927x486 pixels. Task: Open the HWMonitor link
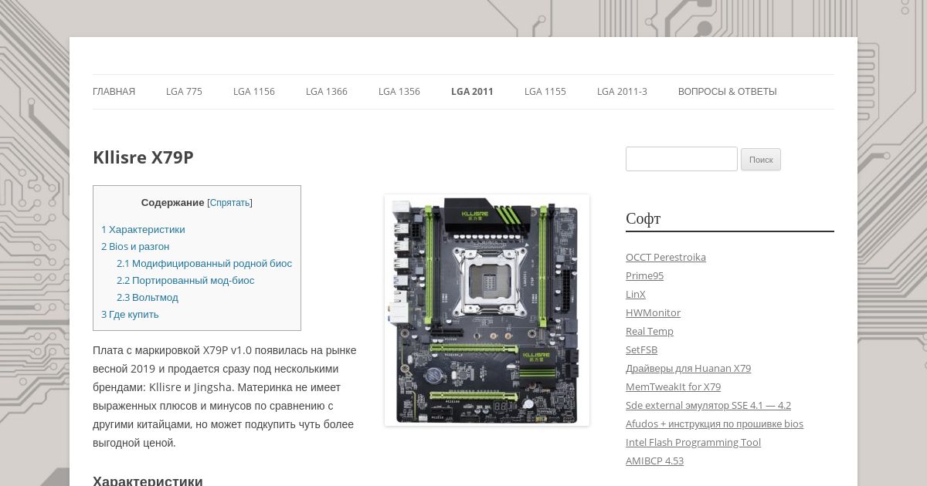653,312
